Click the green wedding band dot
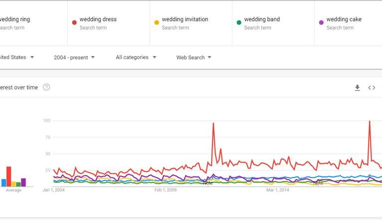 point(239,22)
